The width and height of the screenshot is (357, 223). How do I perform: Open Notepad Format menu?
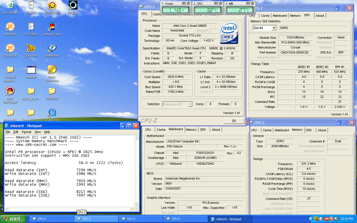[26, 132]
